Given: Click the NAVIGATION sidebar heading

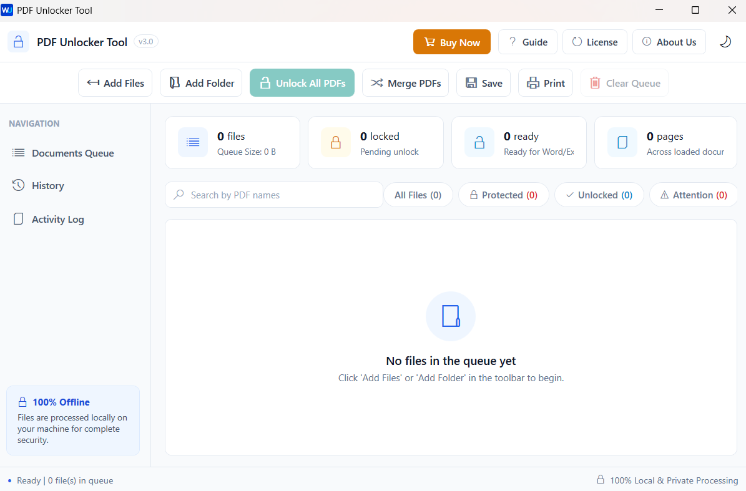Looking at the screenshot, I should (x=34, y=124).
